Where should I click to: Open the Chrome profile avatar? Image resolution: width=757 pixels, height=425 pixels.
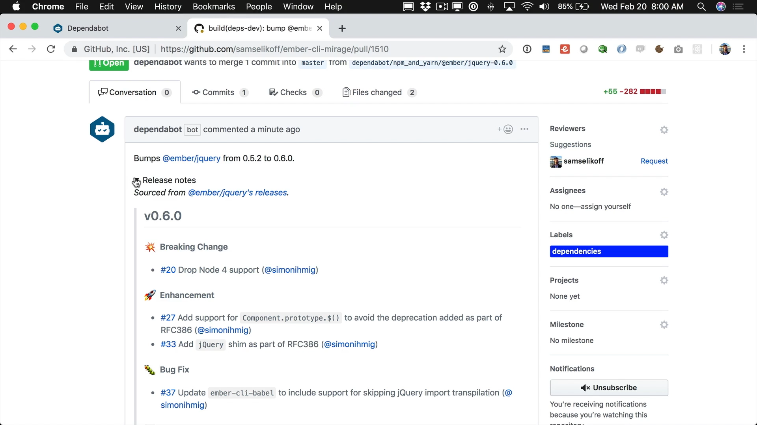725,49
